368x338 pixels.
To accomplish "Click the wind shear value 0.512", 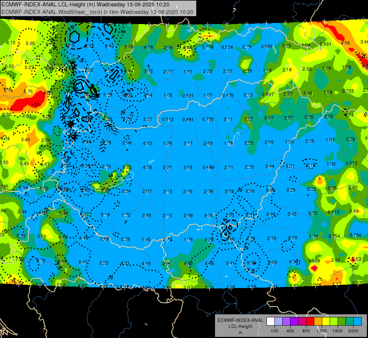I will (168, 119).
